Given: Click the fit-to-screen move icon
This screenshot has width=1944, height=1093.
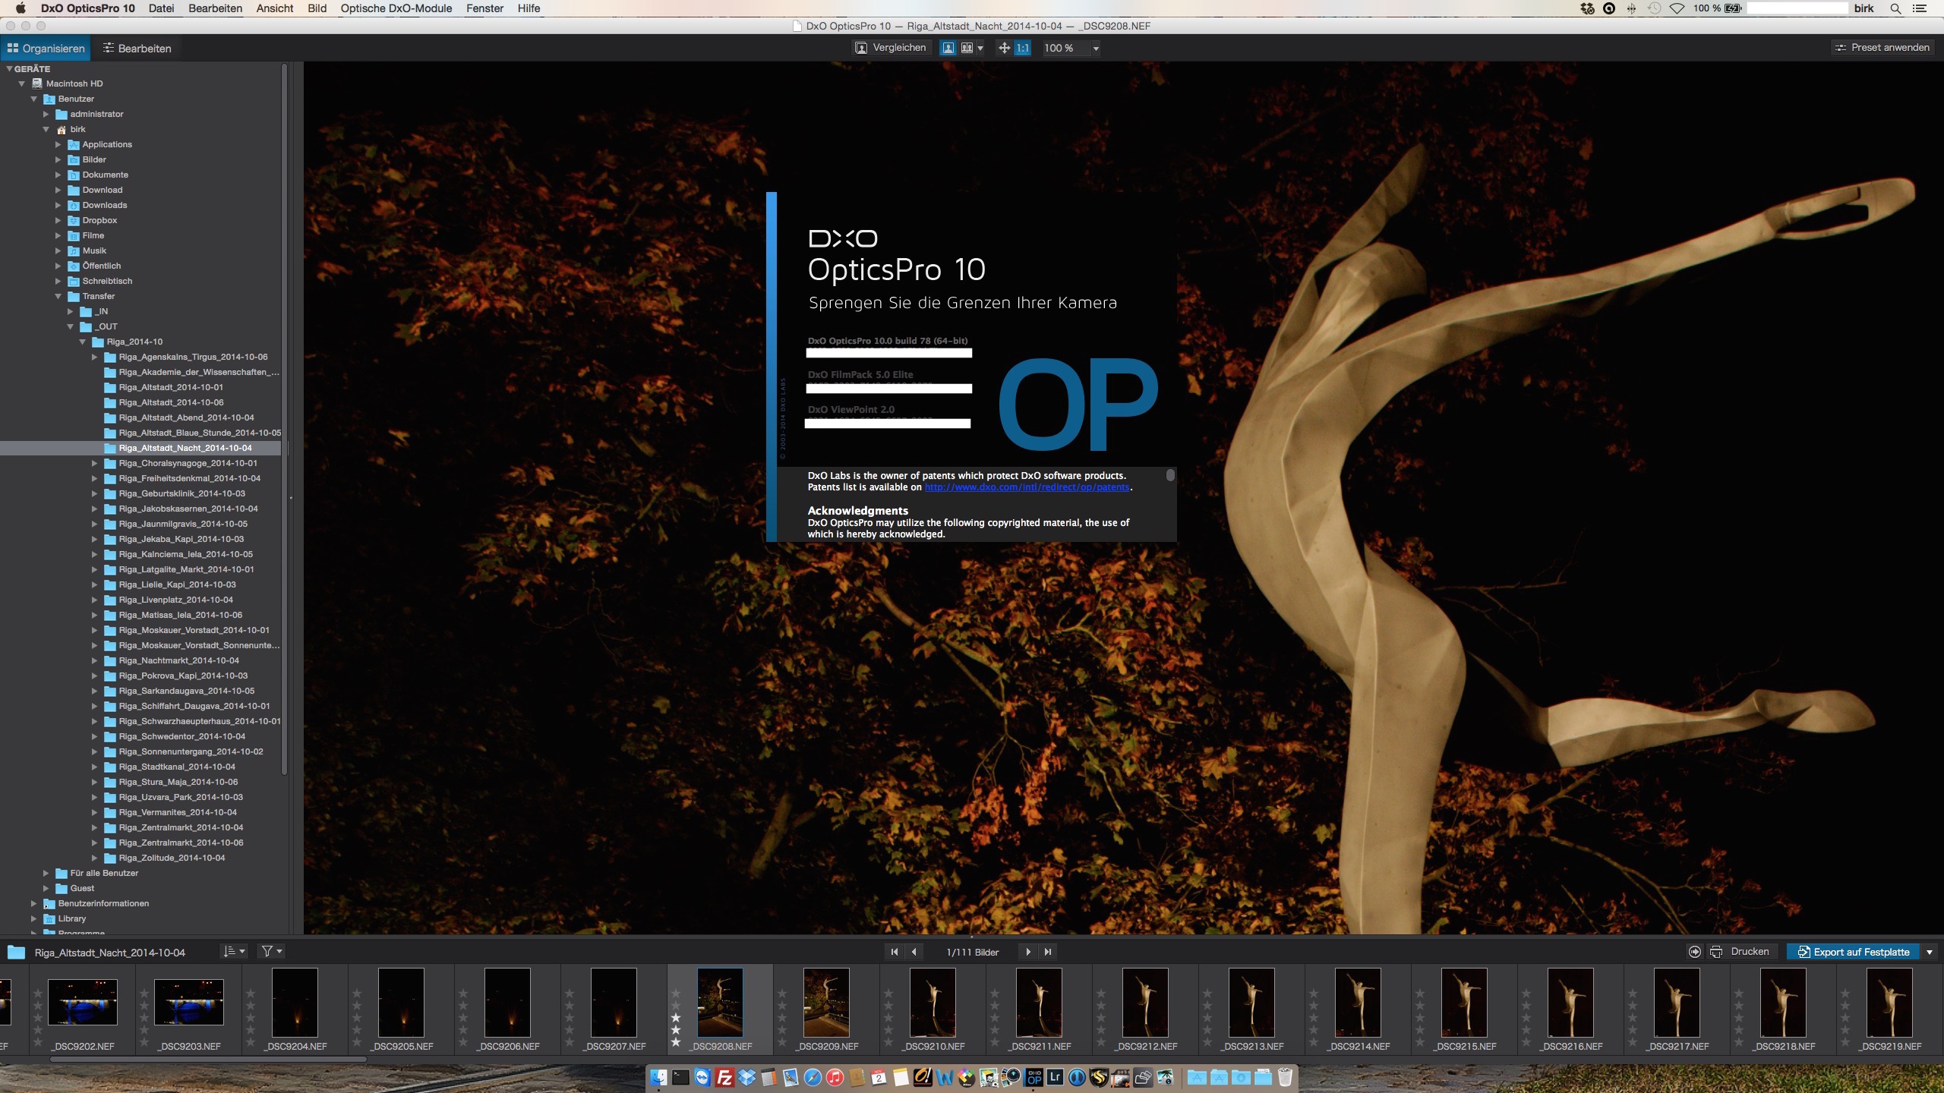Looking at the screenshot, I should click(x=1004, y=48).
